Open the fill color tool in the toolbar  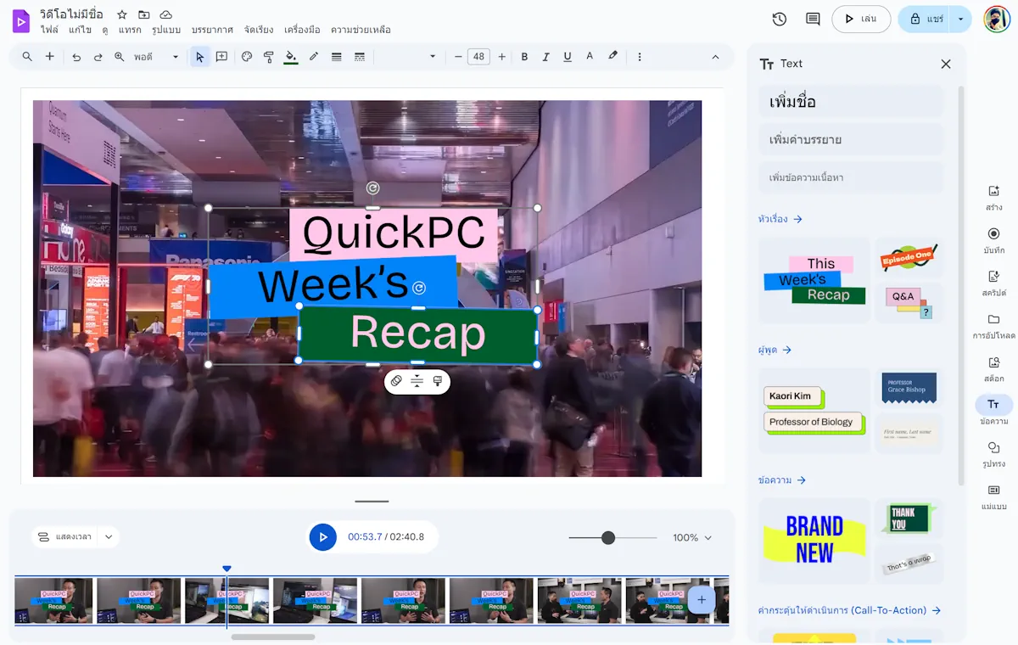[291, 57]
